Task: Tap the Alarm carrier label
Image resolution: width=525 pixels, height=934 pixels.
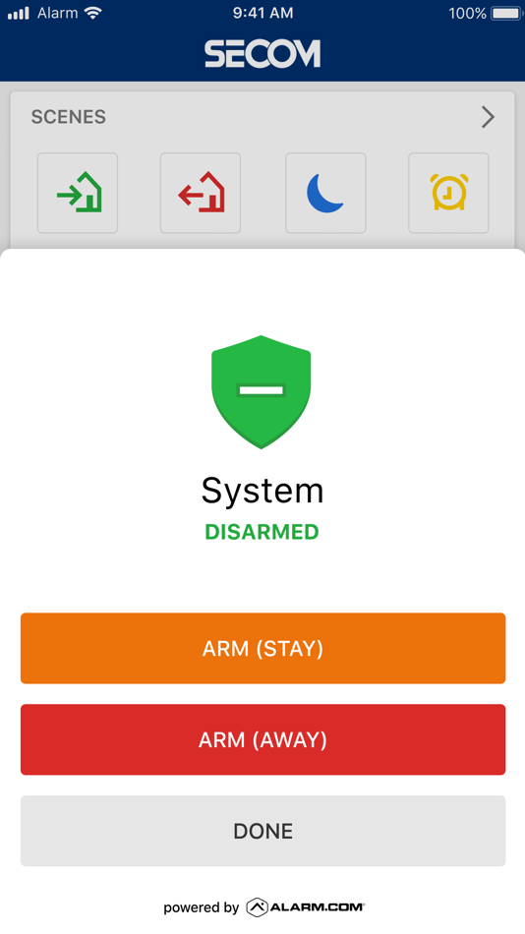Action: pyautogui.click(x=58, y=13)
